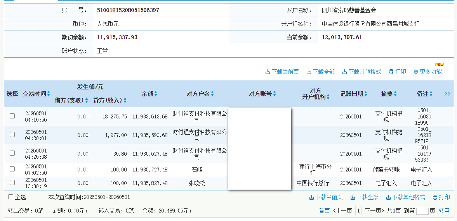Click top 下载其他格式 download icon
This screenshot has width=457, height=221.
tap(344, 72)
